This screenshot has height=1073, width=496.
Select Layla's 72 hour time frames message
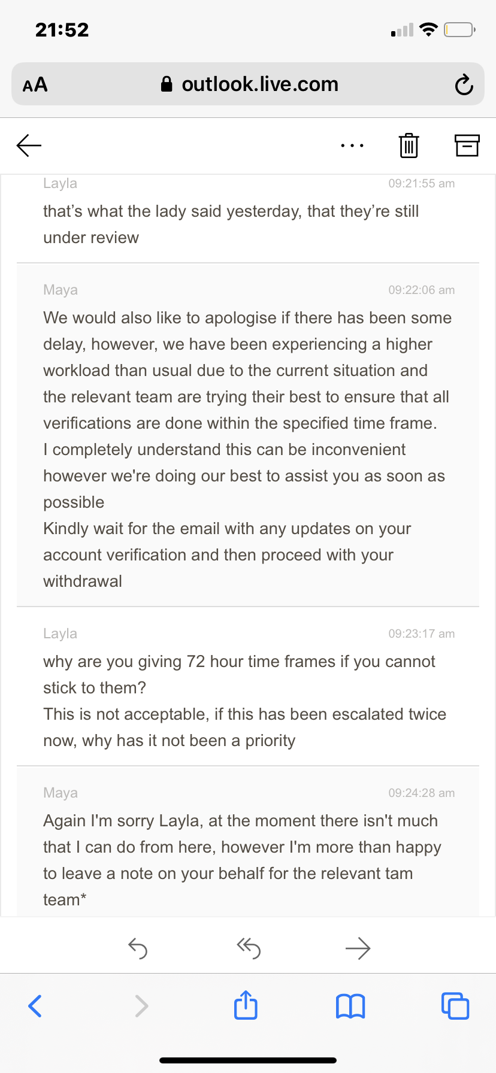click(x=248, y=686)
